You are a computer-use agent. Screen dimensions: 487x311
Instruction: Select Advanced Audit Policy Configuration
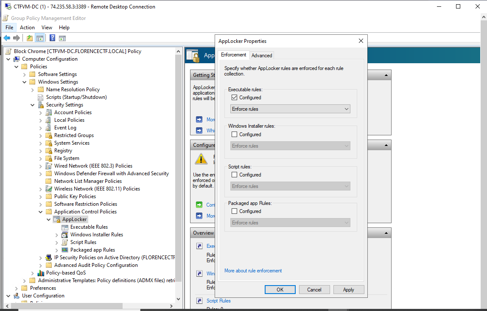click(x=96, y=265)
